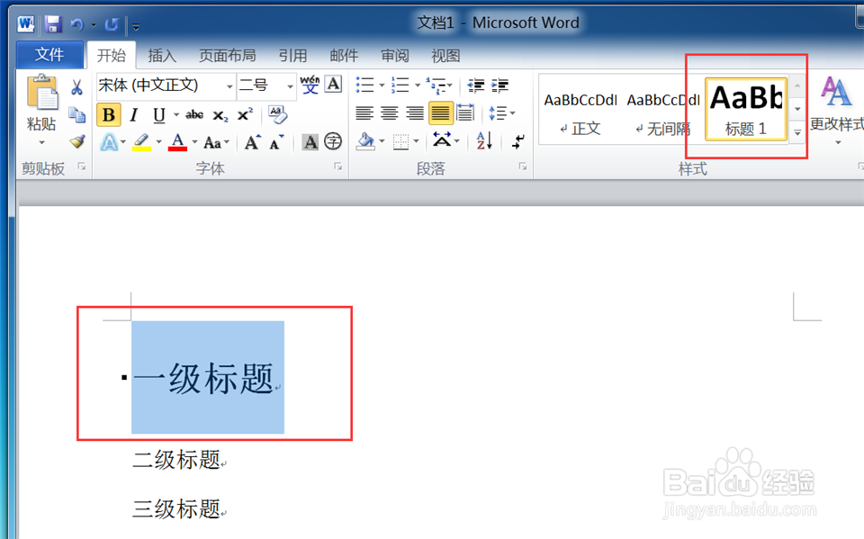Click the Cut scissors icon
864x539 pixels.
pyautogui.click(x=77, y=87)
